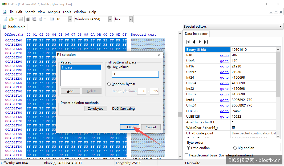This screenshot has height=166, width=284.
Task: Click the Open main memory (RAM) icon
Action: tap(28, 19)
